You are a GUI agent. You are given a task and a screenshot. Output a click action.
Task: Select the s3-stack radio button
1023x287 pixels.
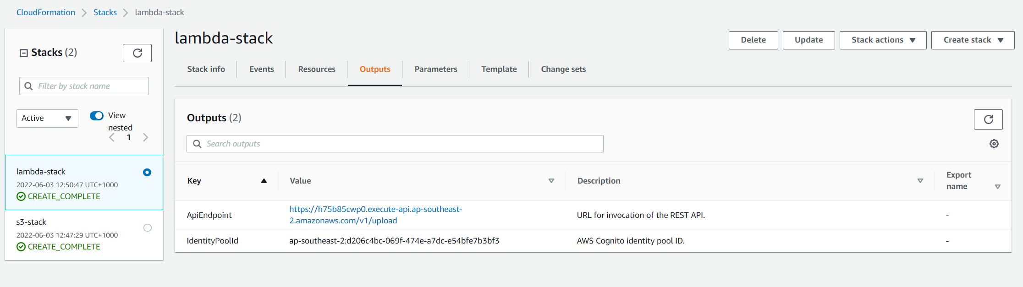point(148,227)
